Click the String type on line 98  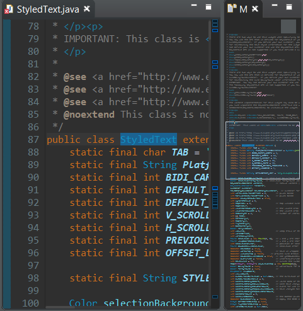(160, 278)
